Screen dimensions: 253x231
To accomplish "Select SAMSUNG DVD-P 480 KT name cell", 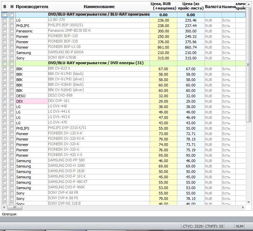I will [99, 182].
